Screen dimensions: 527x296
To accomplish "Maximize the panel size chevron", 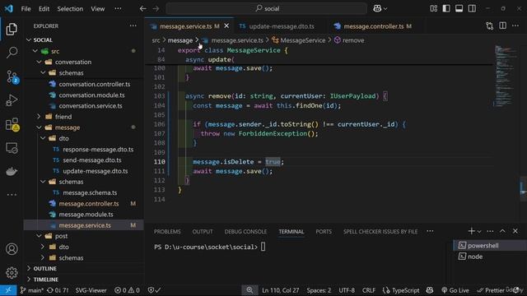I will click(x=502, y=231).
